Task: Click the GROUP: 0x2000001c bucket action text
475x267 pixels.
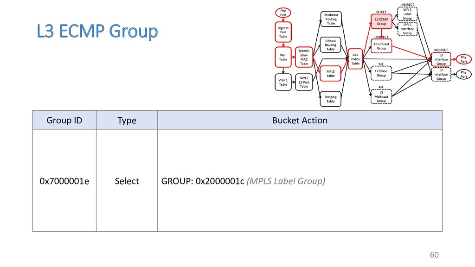Action: (x=203, y=181)
